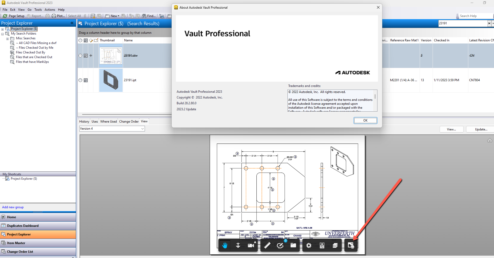Open the Version 4 dropdown
Screen dimensions: 494x258
(142, 129)
